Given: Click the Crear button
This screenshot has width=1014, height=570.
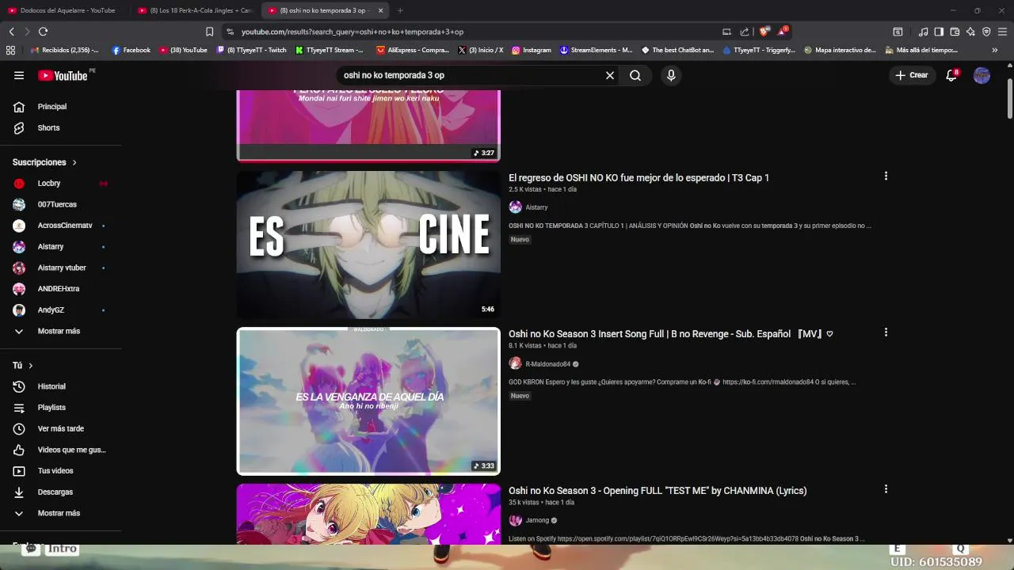Looking at the screenshot, I should (911, 75).
